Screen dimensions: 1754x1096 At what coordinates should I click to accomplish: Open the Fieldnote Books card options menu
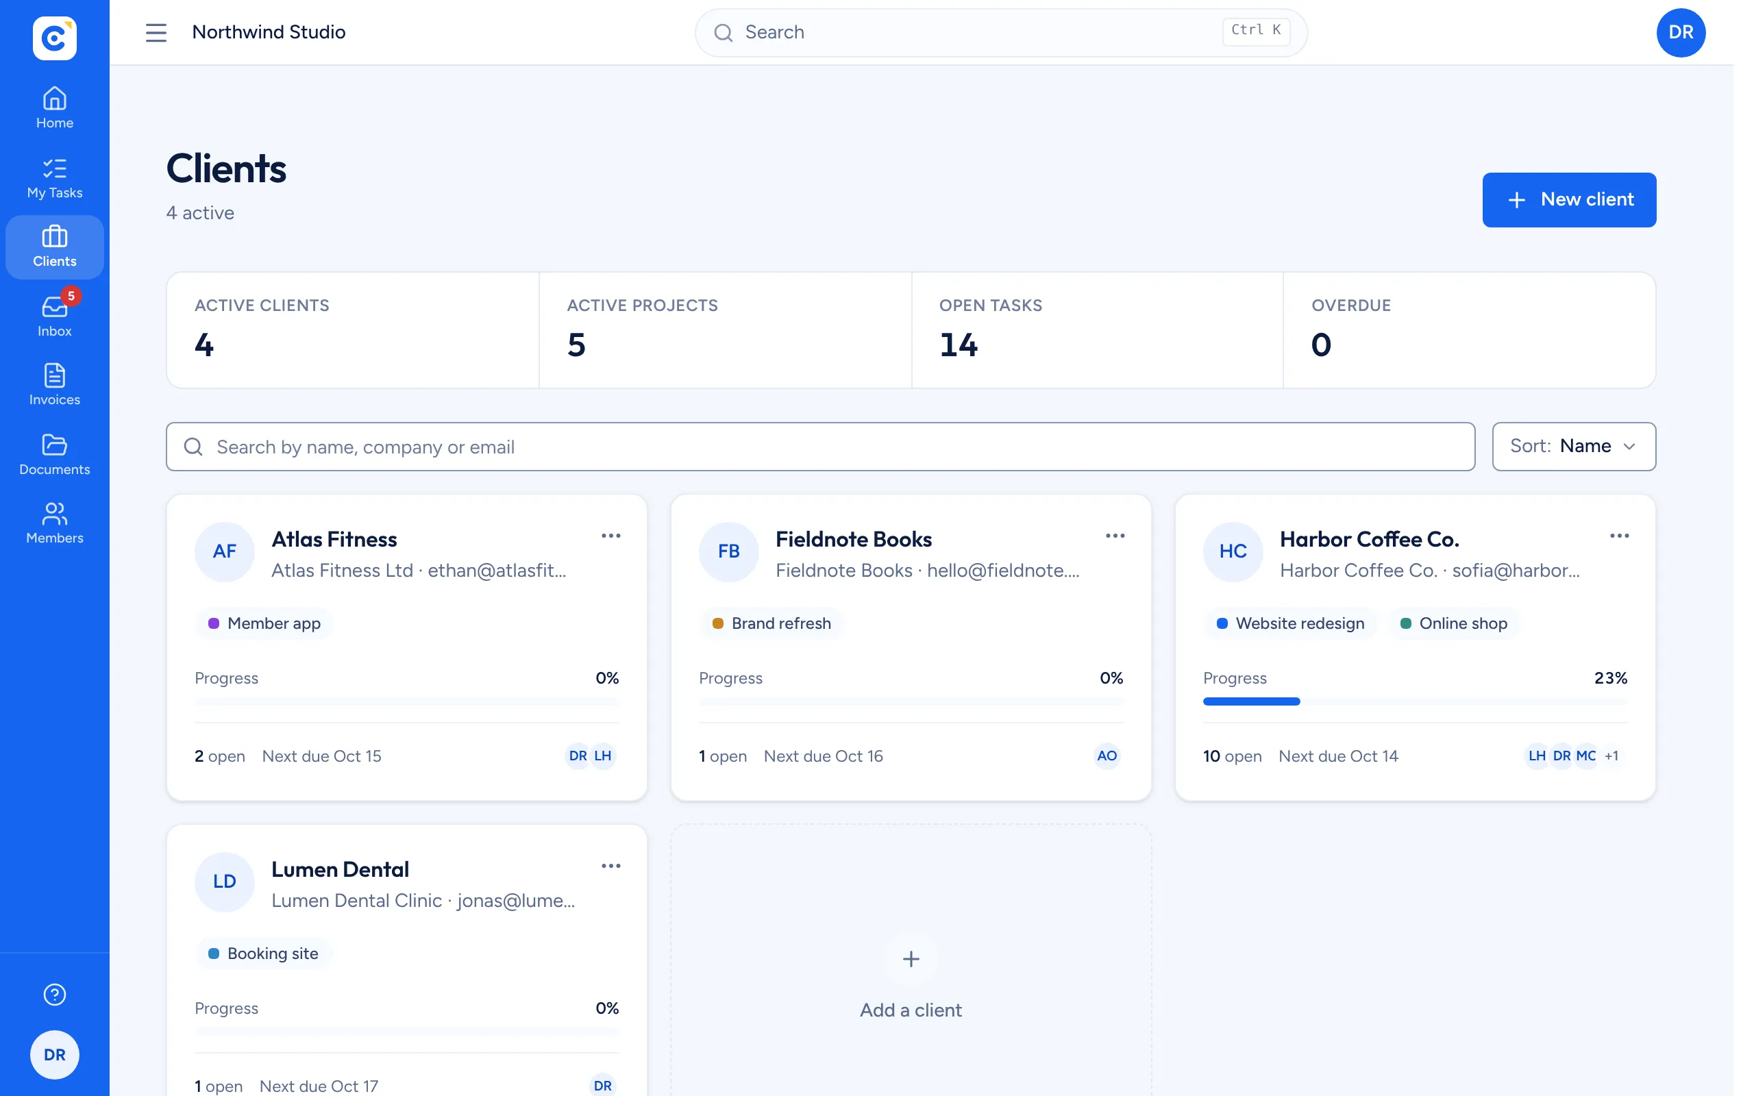(1115, 536)
